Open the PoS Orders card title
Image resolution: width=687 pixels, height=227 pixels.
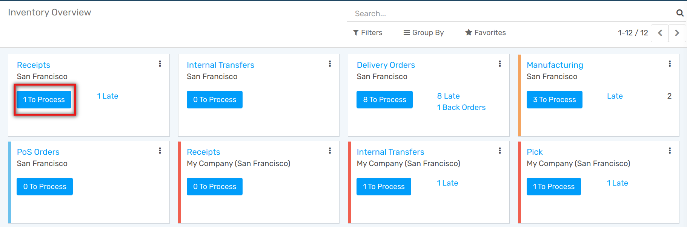tap(38, 152)
